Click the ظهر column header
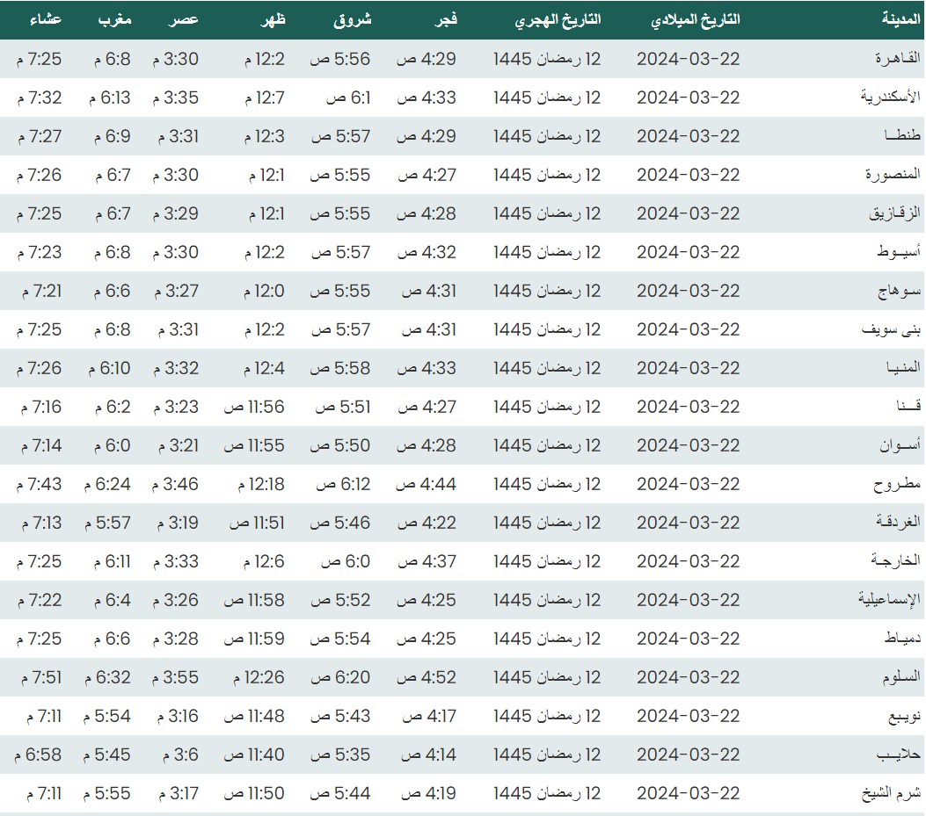This screenshot has height=816, width=926. click(x=273, y=19)
